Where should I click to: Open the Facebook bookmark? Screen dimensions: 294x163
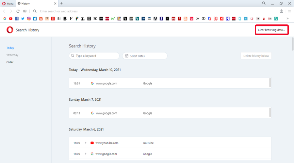point(17,19)
